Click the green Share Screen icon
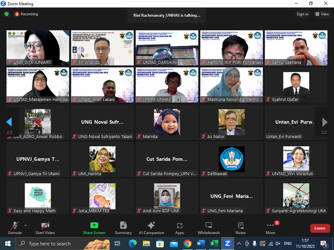The image size is (334, 250). point(94,225)
